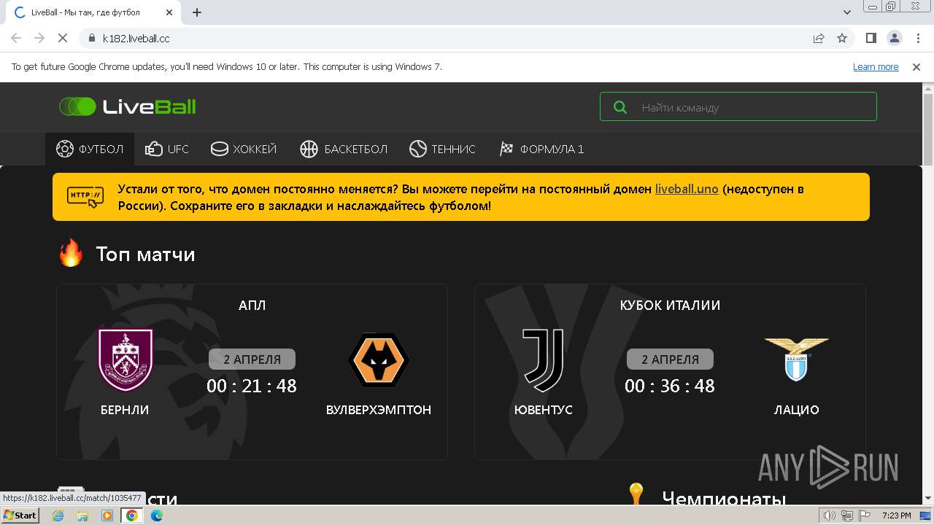
Task: Click the Топ матчи heading
Action: (x=145, y=254)
